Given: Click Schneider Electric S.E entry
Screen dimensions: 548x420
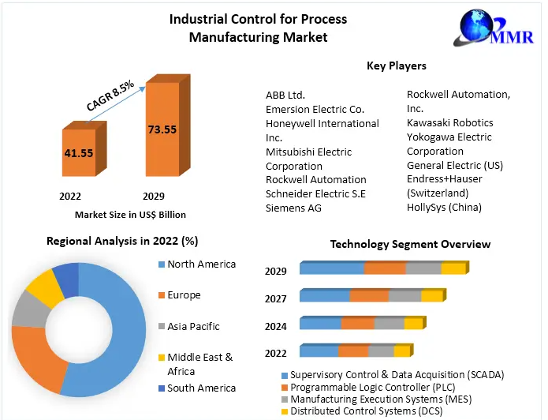Looking at the screenshot, I should click(315, 194).
